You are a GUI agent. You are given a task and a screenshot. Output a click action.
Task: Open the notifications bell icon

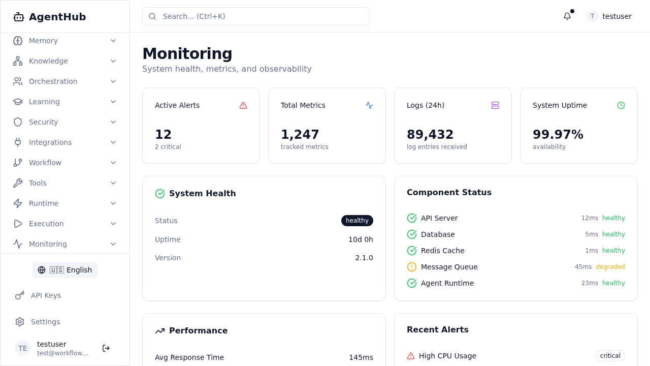(x=567, y=16)
